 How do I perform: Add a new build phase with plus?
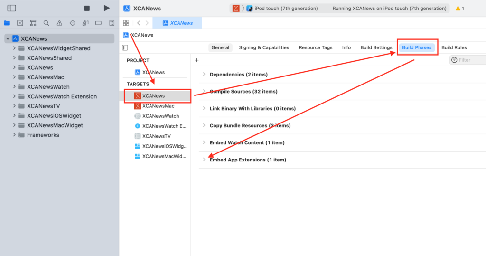196,60
